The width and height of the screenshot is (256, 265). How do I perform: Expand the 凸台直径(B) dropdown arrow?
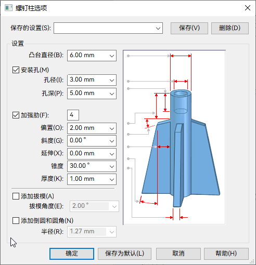[x=112, y=56]
